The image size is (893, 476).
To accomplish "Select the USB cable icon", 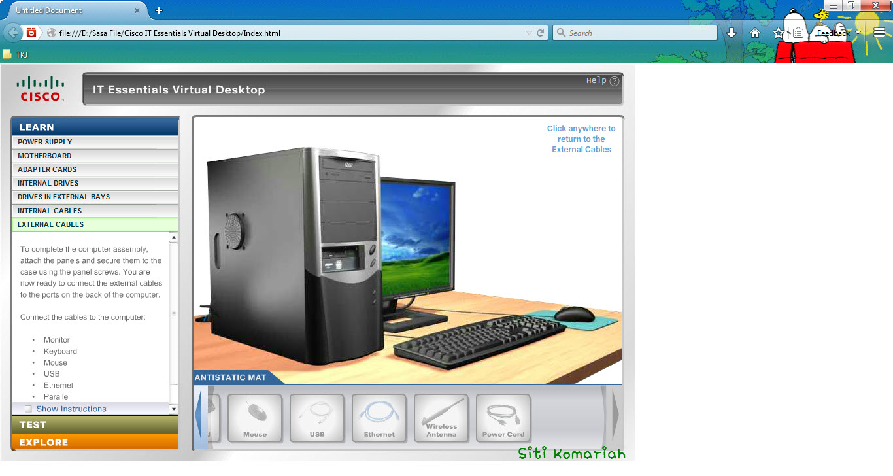I will click(x=317, y=418).
